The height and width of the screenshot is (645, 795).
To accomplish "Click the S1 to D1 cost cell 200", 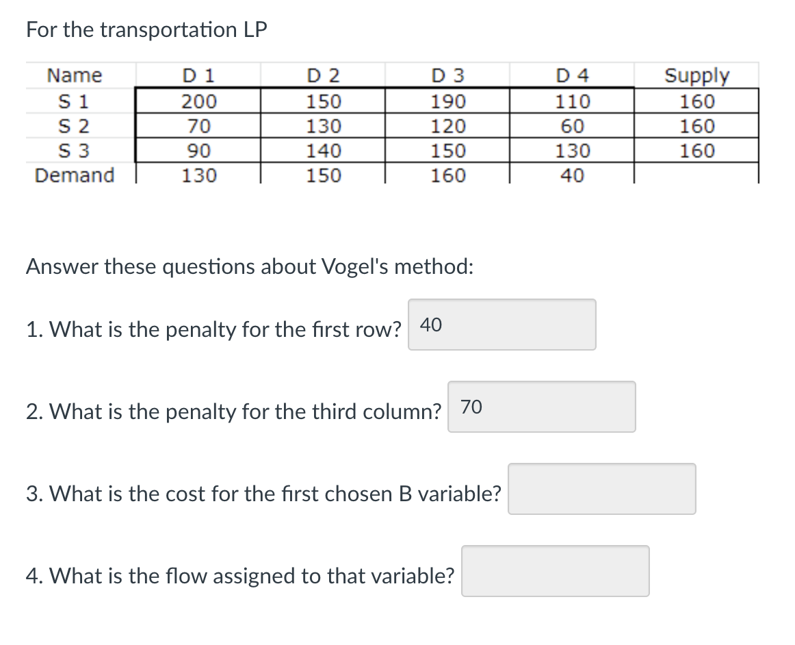I will (x=198, y=102).
